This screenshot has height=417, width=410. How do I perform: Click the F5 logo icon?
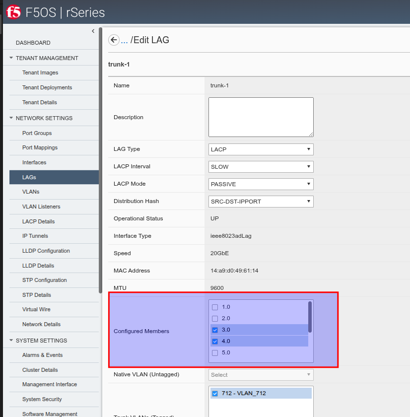[x=13, y=12]
